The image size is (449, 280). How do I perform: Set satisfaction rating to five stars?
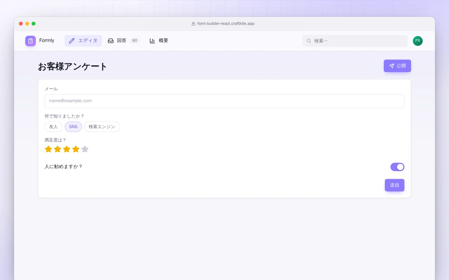coord(85,149)
